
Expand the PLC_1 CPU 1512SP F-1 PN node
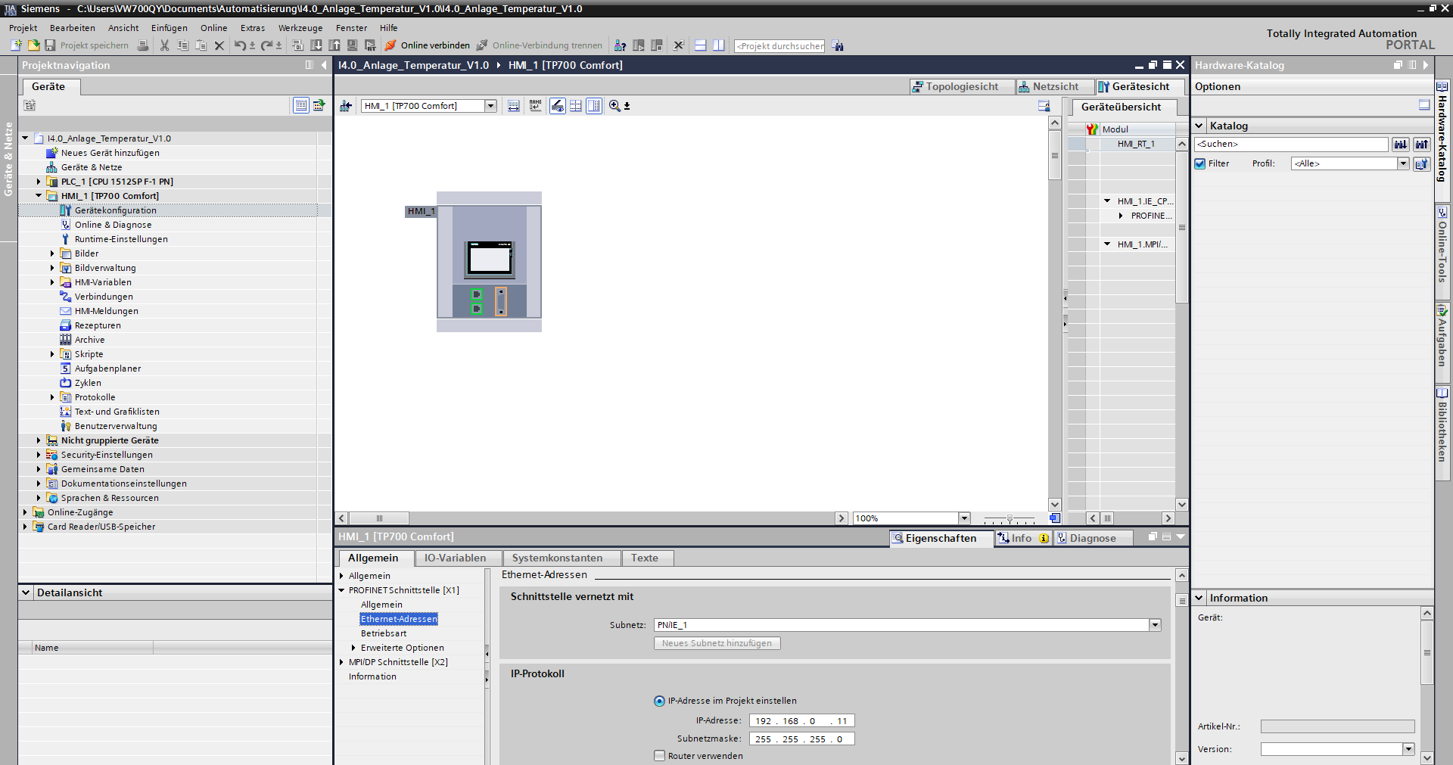(39, 182)
